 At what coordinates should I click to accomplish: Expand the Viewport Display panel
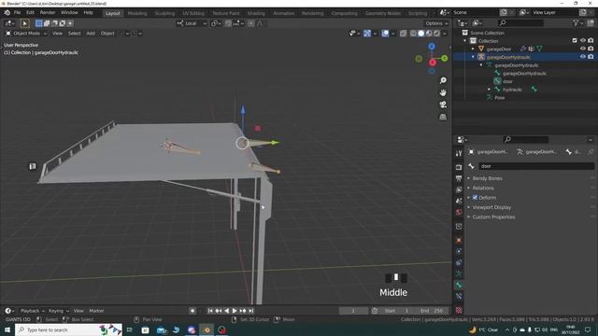click(491, 207)
